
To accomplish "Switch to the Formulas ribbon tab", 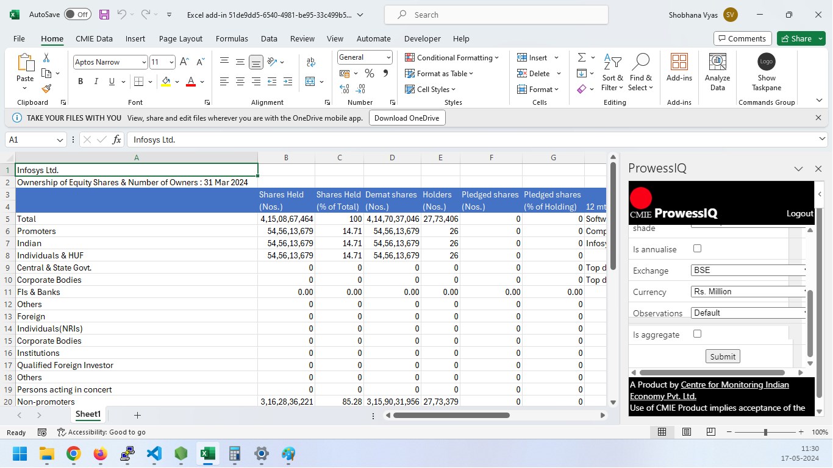I will (x=232, y=38).
